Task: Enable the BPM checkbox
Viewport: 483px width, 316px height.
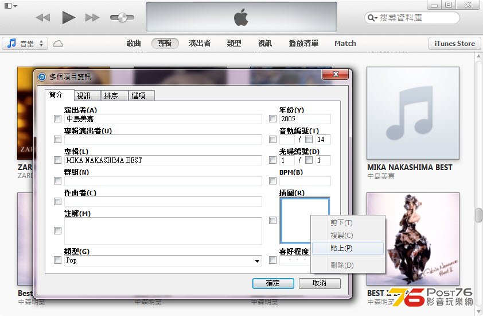Action: click(x=272, y=181)
